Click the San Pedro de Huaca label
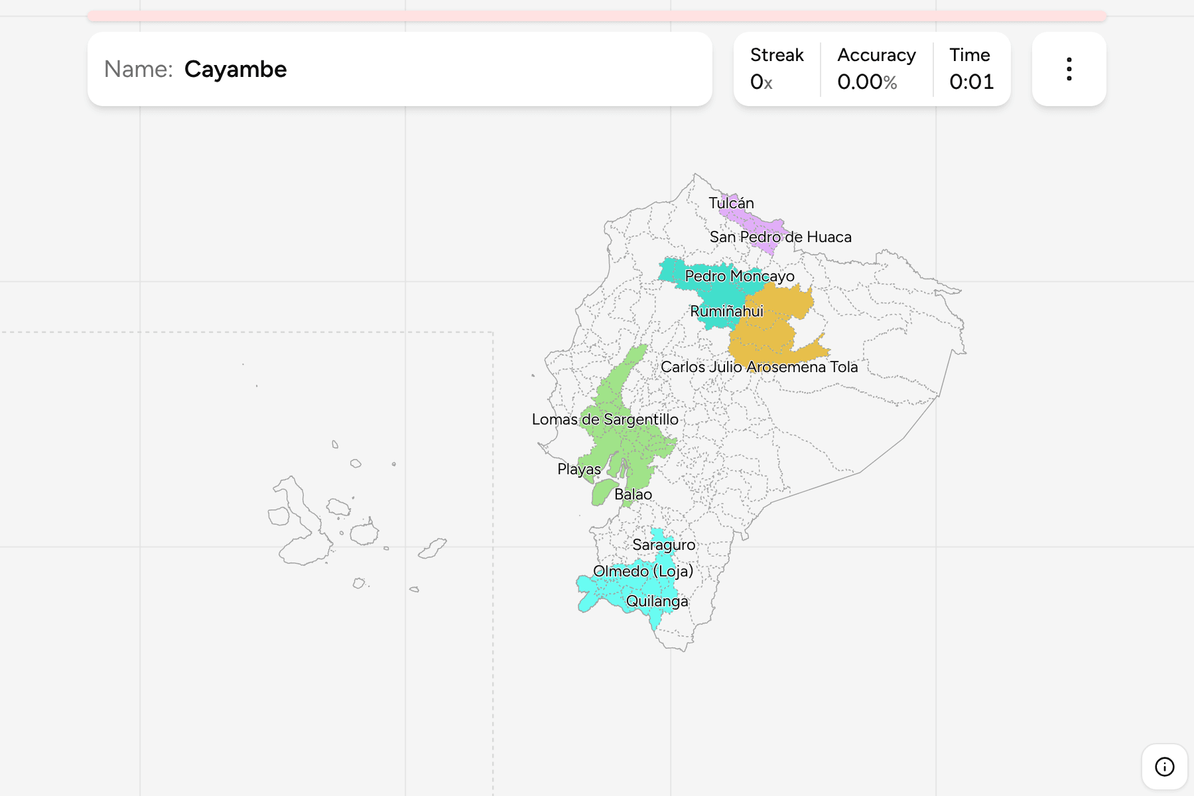 coord(780,237)
